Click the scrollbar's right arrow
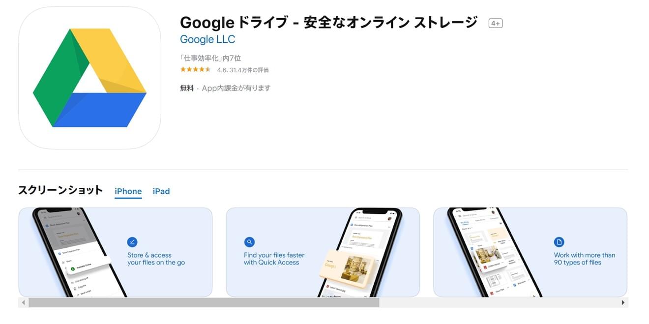The width and height of the screenshot is (649, 324). [x=623, y=302]
